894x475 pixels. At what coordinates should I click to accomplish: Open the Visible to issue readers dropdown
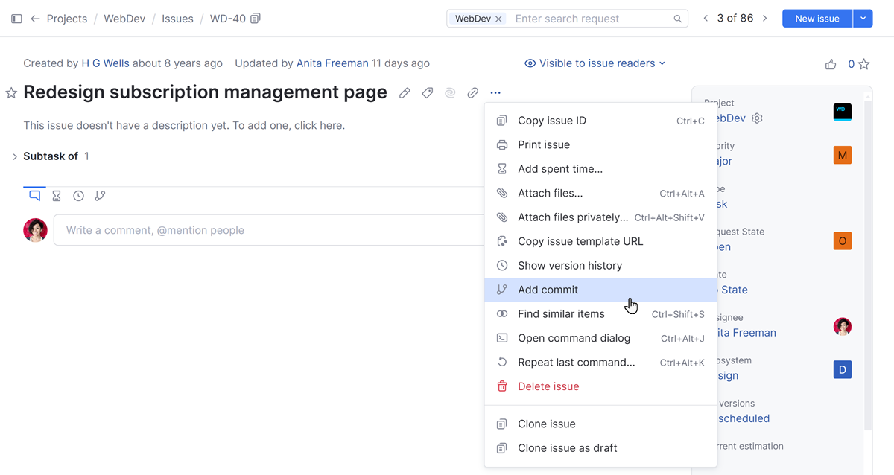[595, 63]
